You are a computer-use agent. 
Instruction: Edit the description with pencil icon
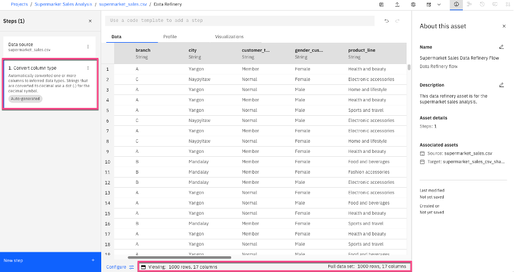point(502,85)
